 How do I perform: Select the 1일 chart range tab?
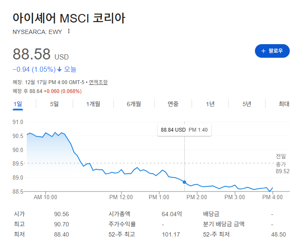click(x=18, y=104)
